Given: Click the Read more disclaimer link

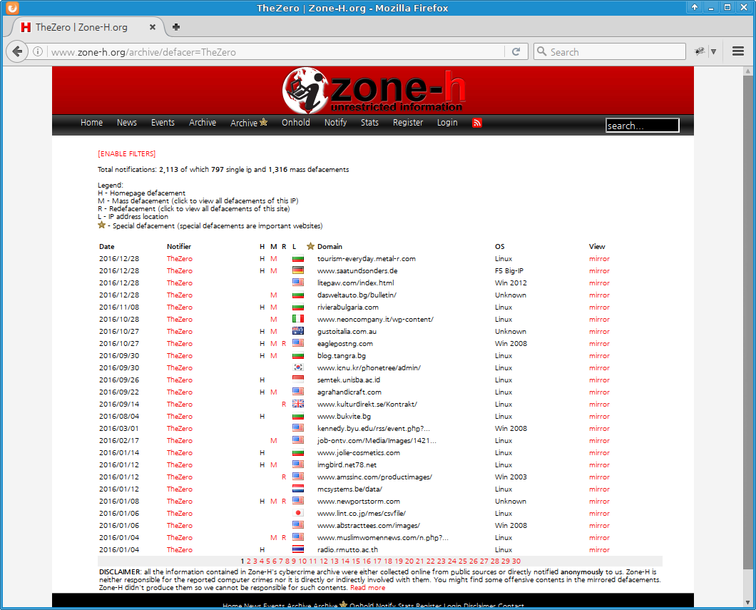Looking at the screenshot, I should 368,588.
